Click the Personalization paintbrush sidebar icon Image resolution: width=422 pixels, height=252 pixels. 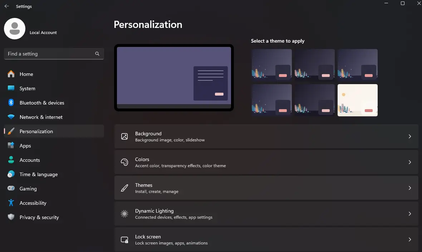(11, 131)
